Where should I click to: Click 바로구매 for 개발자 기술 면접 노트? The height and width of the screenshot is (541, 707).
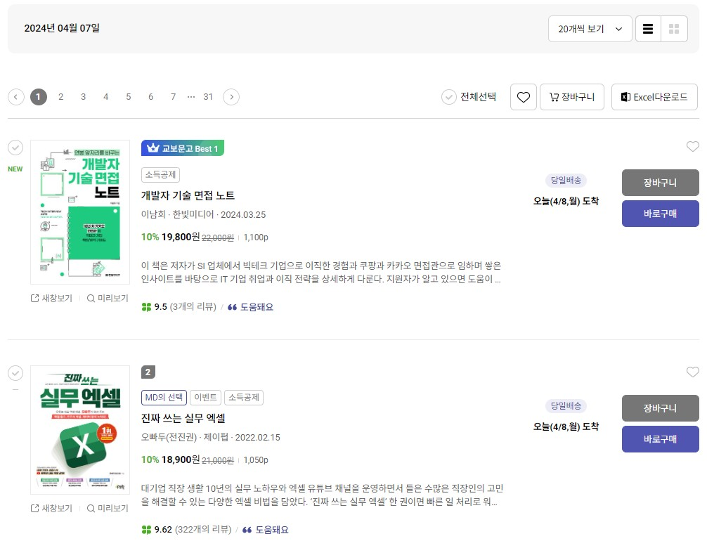[660, 214]
